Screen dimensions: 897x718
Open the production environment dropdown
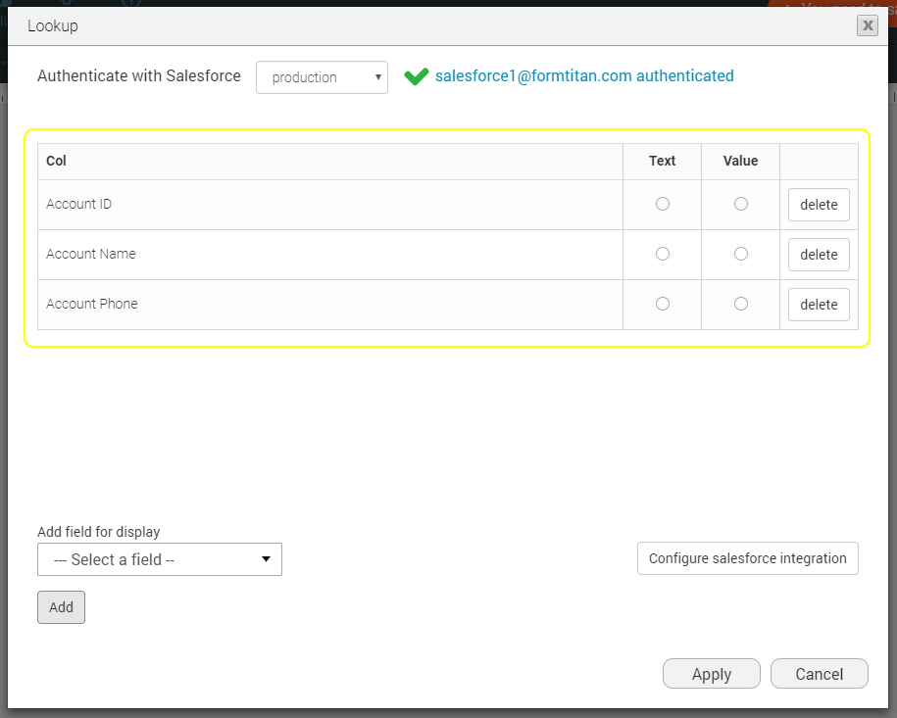pos(322,77)
